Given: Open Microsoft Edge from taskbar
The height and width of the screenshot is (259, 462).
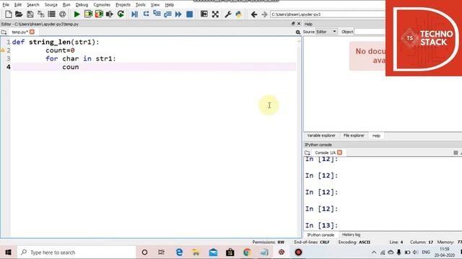Looking at the screenshot, I should tap(179, 253).
